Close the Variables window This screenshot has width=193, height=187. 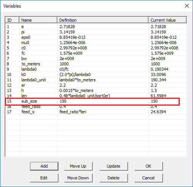pyautogui.click(x=187, y=6)
